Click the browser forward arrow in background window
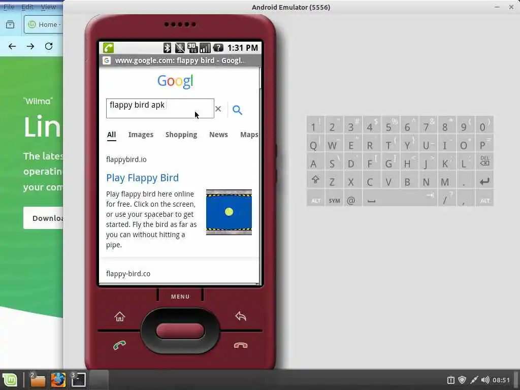Screen dimensions: 520x390 coord(30,46)
